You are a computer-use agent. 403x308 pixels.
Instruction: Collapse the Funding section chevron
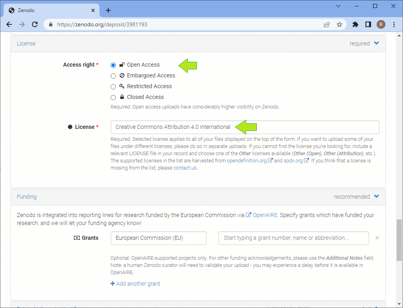(x=376, y=196)
